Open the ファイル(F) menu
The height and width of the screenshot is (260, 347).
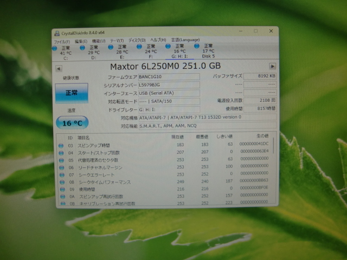62,42
